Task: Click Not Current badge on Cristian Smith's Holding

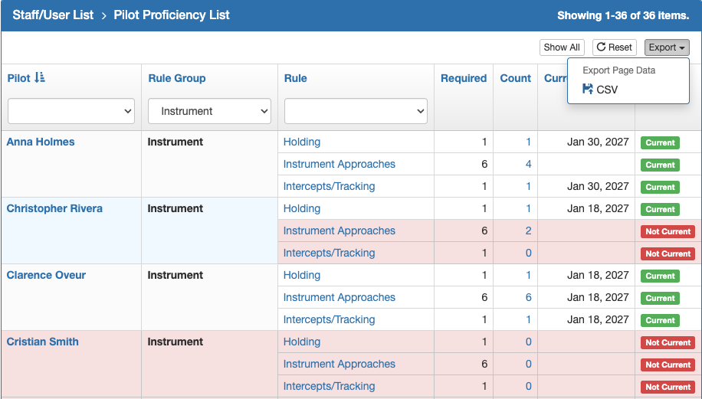Action: click(x=668, y=342)
